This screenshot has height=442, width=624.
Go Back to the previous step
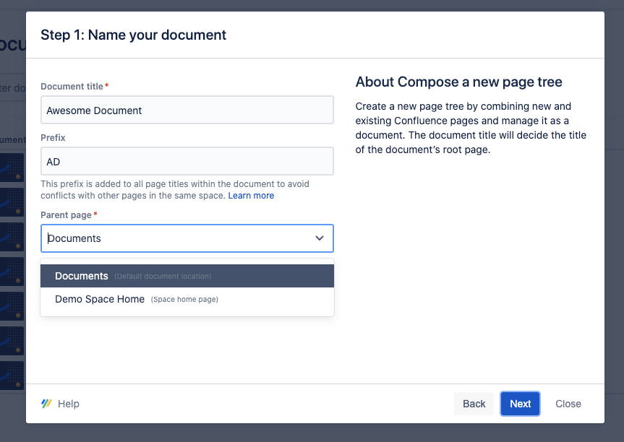click(474, 404)
